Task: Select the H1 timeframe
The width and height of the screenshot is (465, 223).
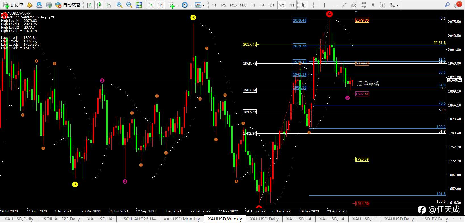Action: click(253, 5)
